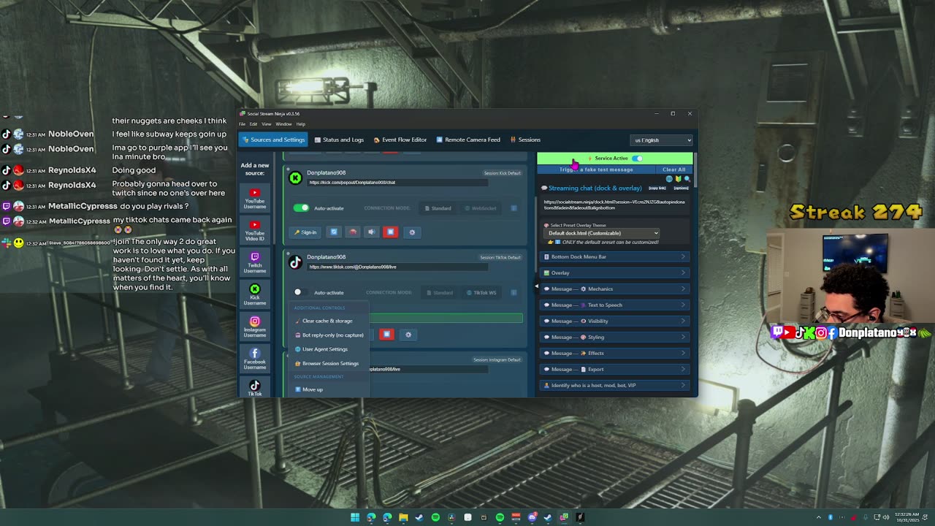Open the Kick source gear settings

(412, 232)
